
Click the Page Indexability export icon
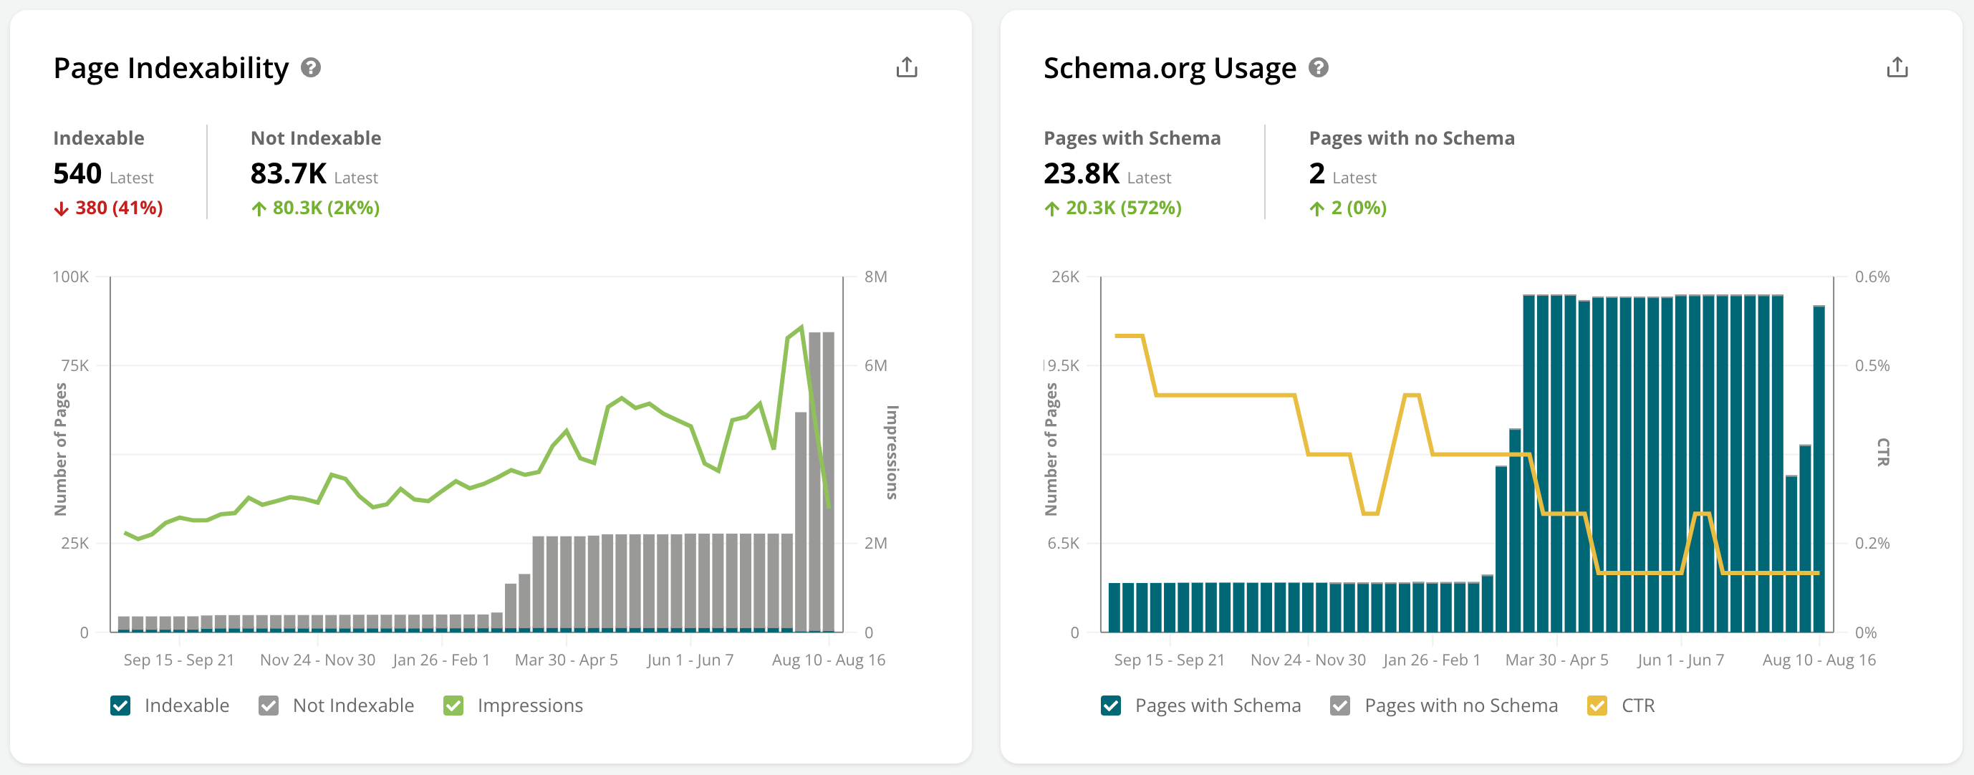click(907, 67)
